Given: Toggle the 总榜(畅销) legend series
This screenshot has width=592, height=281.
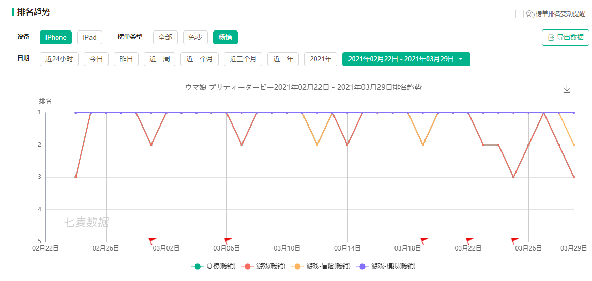Looking at the screenshot, I should 214,267.
